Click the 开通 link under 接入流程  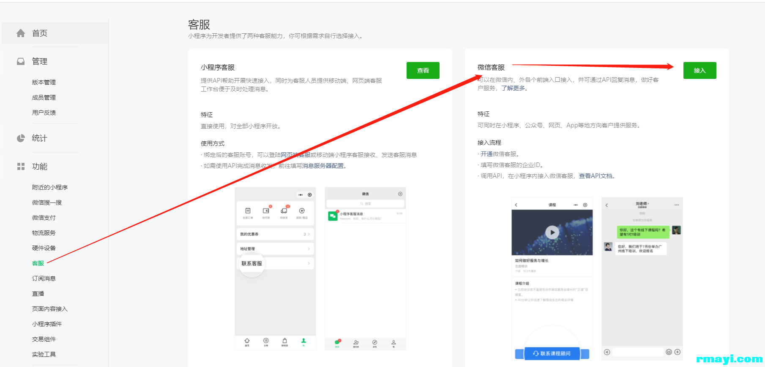(486, 154)
